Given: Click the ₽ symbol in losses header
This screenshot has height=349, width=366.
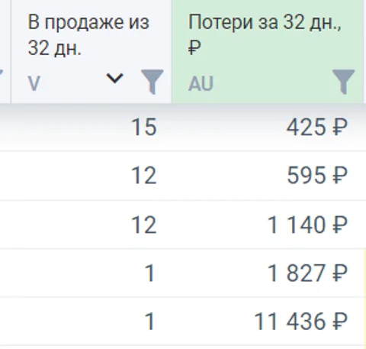Looking at the screenshot, I should (x=194, y=47).
